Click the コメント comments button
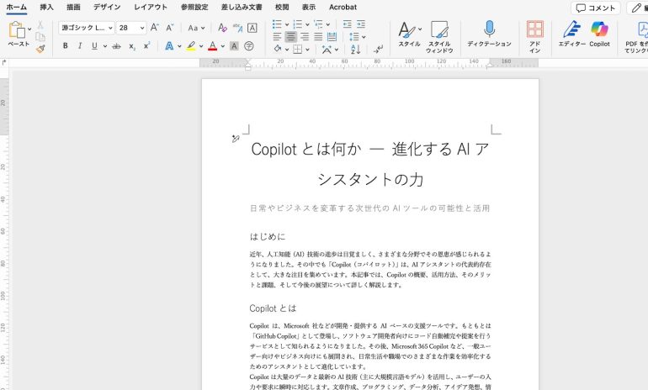 tap(596, 8)
